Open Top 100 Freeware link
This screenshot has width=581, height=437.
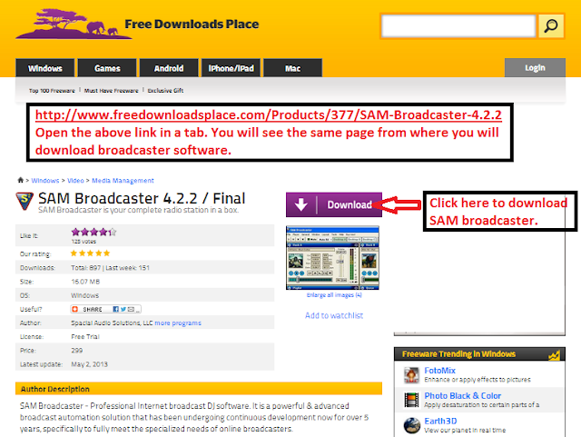click(x=52, y=91)
